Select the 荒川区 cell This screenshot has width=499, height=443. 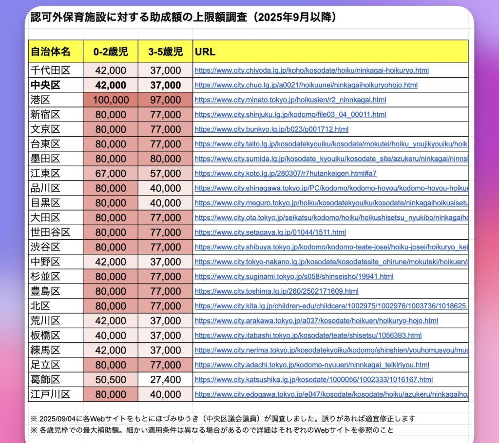(56, 320)
